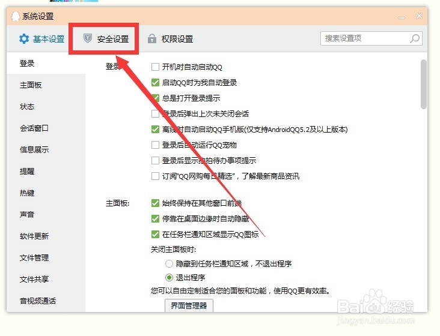
Task: Click the magnifier icon in the search box
Action: click(x=415, y=38)
